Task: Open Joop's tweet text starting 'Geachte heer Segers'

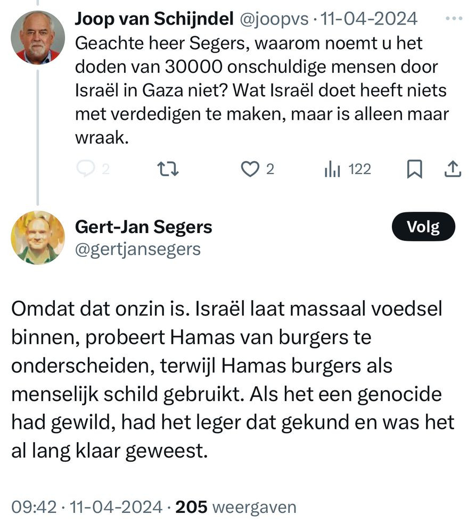Action: tap(262, 90)
